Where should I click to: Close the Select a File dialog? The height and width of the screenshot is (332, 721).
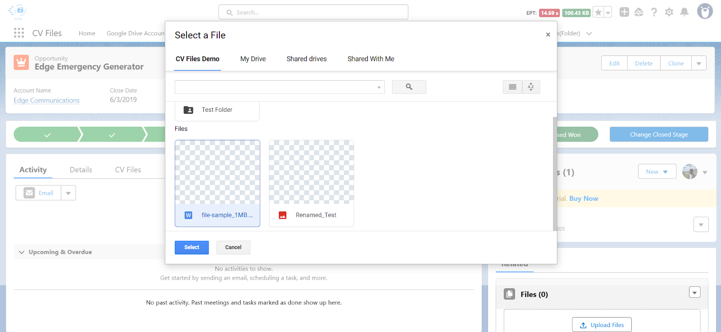click(548, 35)
